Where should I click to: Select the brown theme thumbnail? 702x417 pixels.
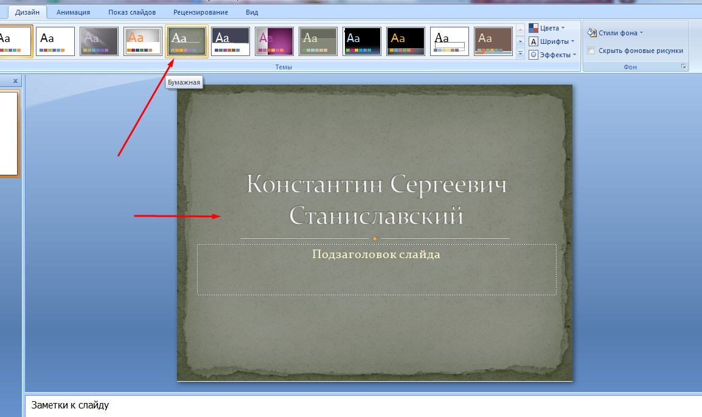click(493, 41)
